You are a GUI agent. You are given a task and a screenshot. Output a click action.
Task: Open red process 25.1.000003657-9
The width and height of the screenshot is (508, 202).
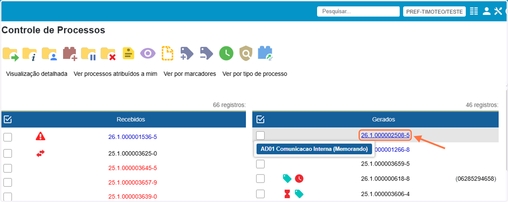(x=133, y=183)
